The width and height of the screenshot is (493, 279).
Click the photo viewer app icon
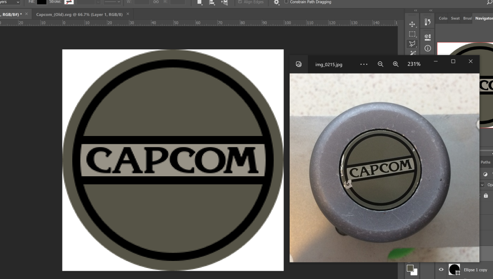point(299,64)
